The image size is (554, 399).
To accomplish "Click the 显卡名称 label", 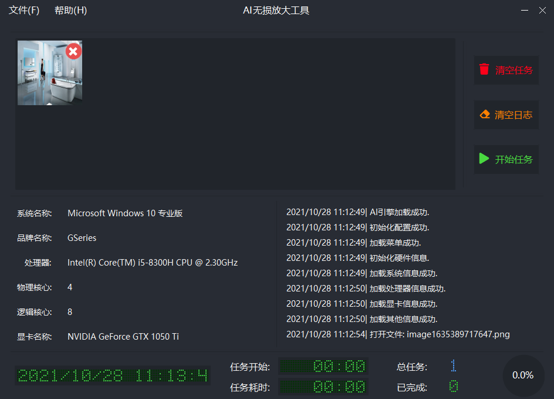I will pyautogui.click(x=34, y=337).
